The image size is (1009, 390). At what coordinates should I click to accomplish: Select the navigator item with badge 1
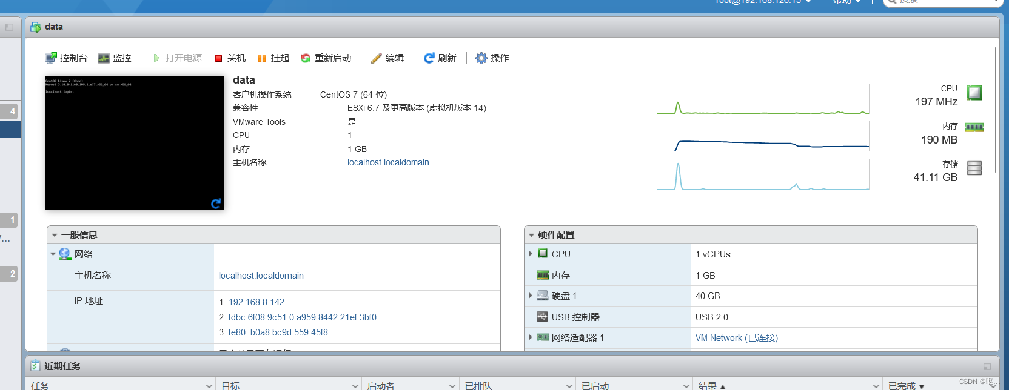(x=10, y=220)
